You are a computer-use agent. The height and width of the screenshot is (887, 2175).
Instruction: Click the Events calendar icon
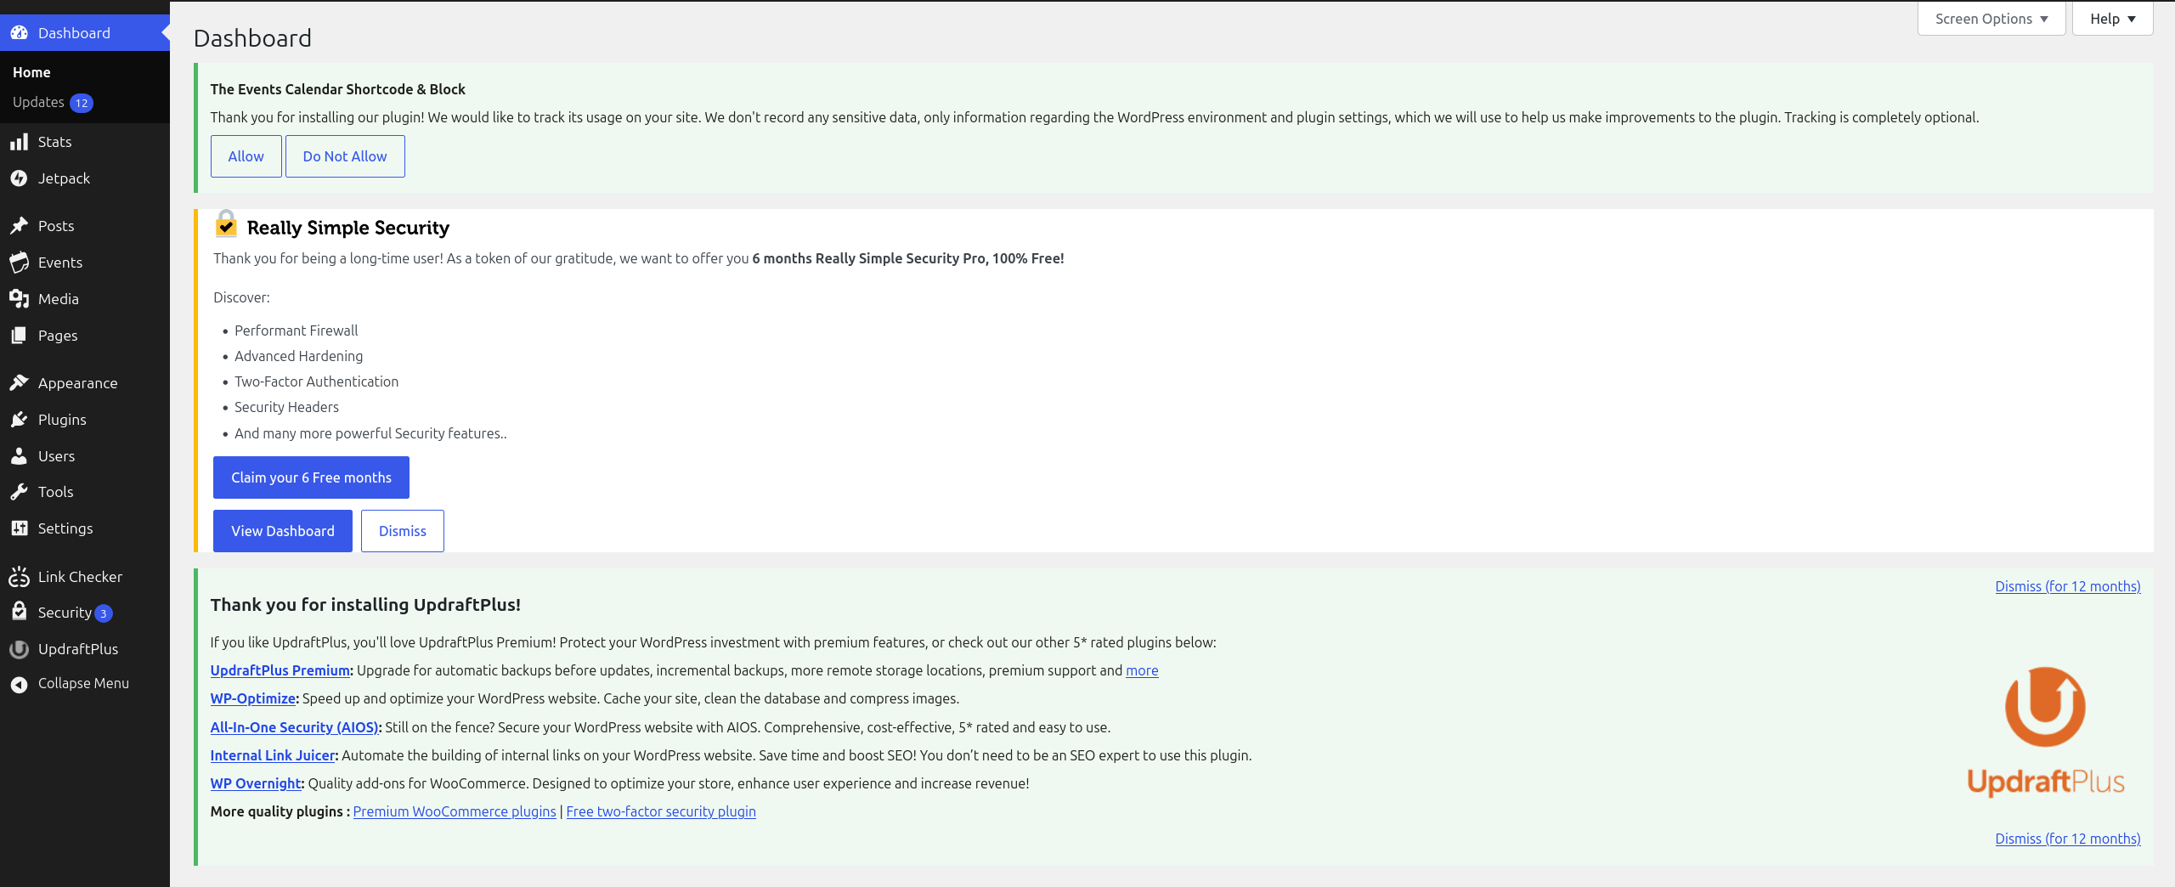tap(19, 263)
